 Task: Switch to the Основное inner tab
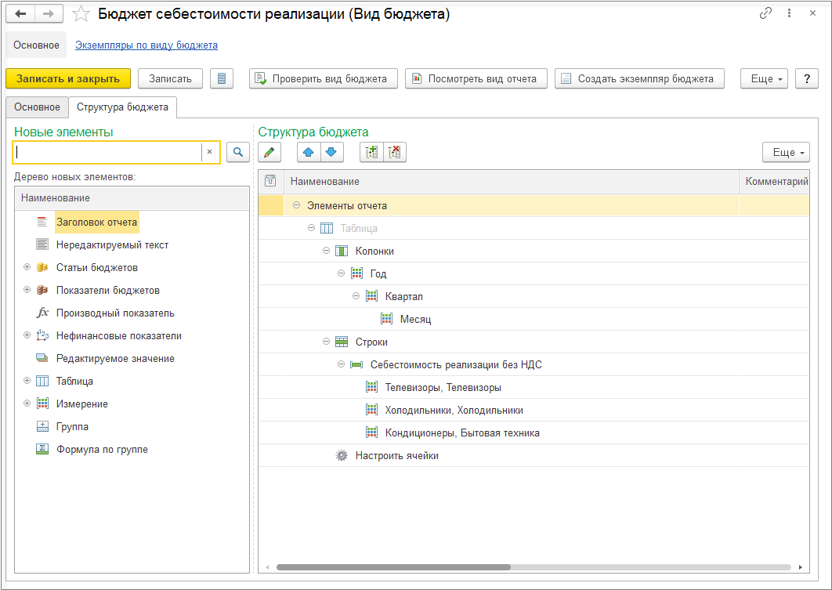click(37, 107)
